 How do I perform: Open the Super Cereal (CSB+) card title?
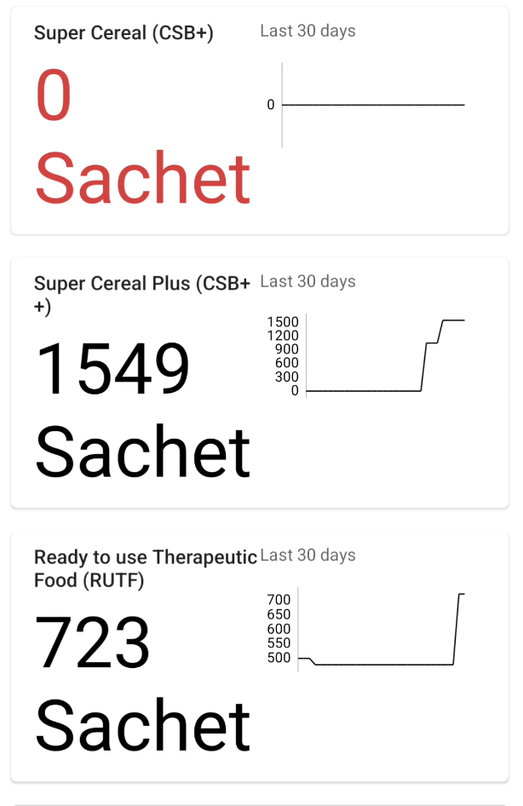click(x=124, y=33)
